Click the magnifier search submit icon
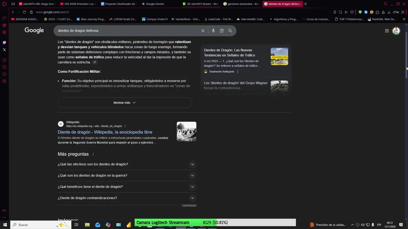The width and height of the screenshot is (408, 229). tap(230, 31)
